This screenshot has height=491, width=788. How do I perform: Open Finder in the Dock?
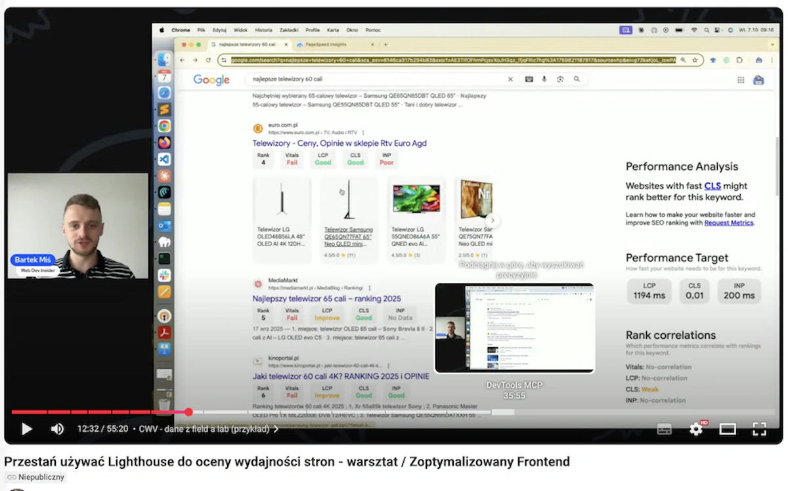pos(164,60)
